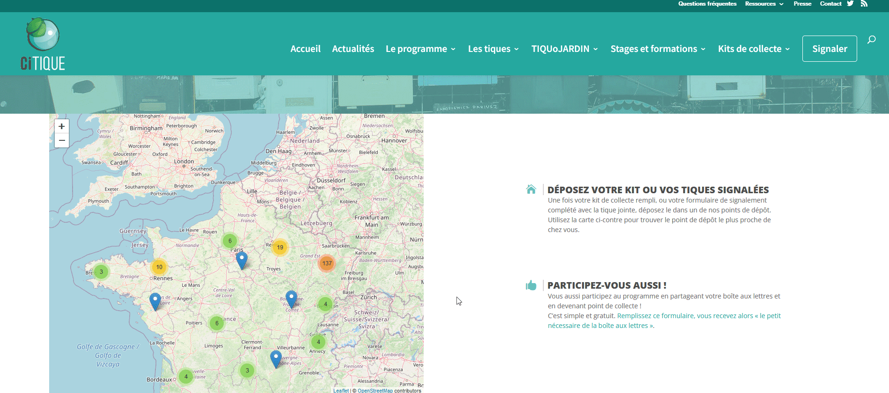Open the yellow 10 cluster near Rennes
Viewport: 889px width, 393px height.
click(x=159, y=267)
